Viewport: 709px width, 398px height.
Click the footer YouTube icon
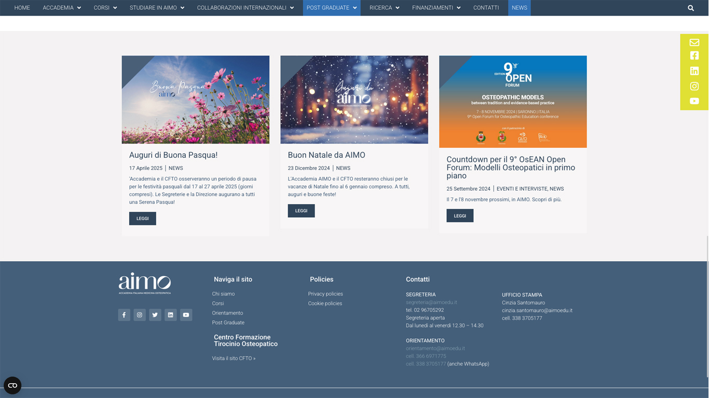[x=186, y=315]
